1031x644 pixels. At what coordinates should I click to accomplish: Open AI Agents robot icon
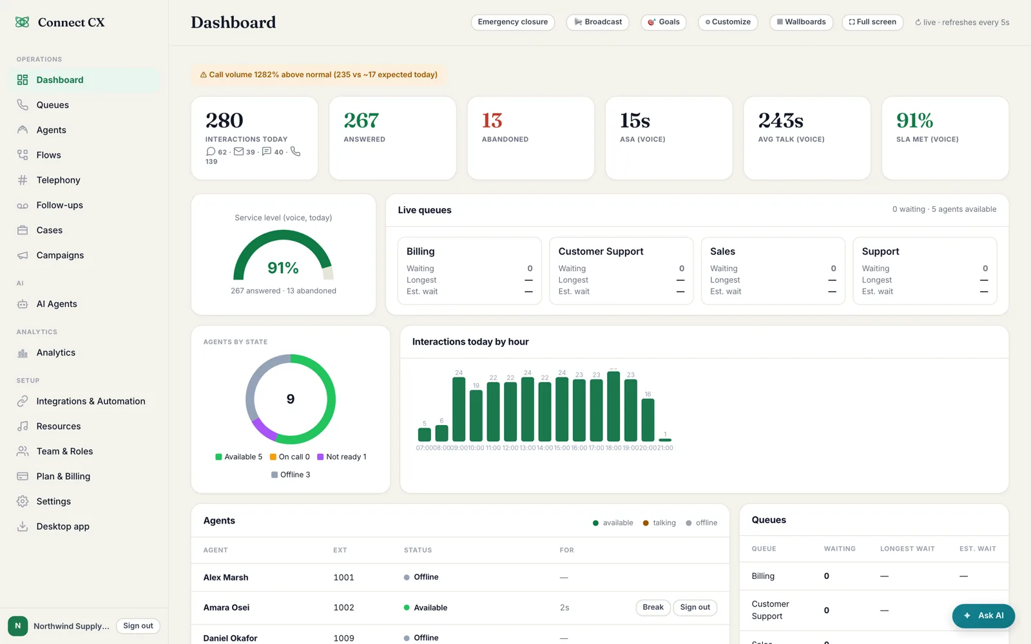23,304
